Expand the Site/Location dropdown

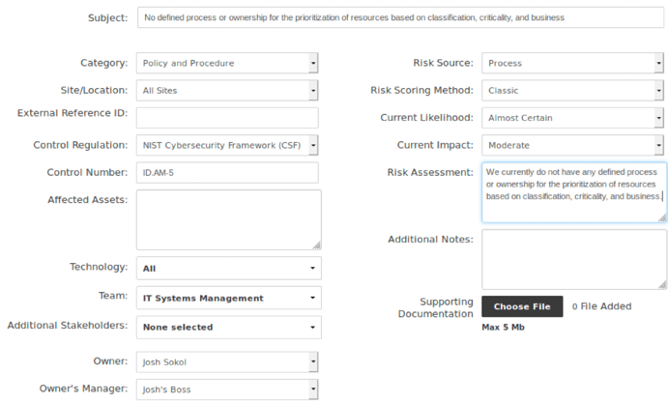coord(227,91)
